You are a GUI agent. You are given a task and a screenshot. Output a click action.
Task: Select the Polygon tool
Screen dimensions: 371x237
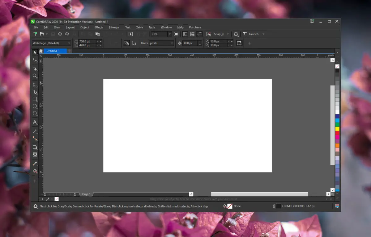click(35, 114)
